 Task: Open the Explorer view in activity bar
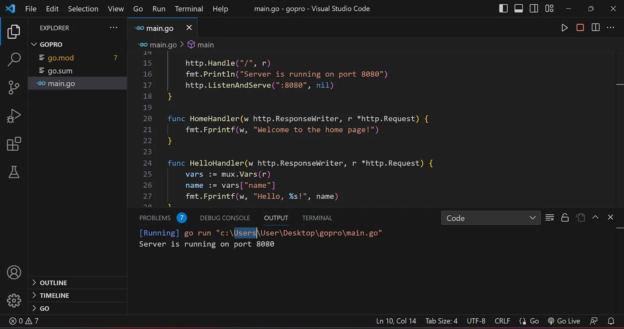click(x=14, y=32)
